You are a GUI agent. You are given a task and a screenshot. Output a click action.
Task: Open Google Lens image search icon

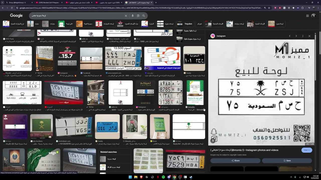(138, 16)
